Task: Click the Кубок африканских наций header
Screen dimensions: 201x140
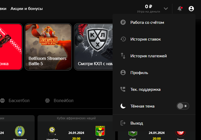Action: point(76,118)
